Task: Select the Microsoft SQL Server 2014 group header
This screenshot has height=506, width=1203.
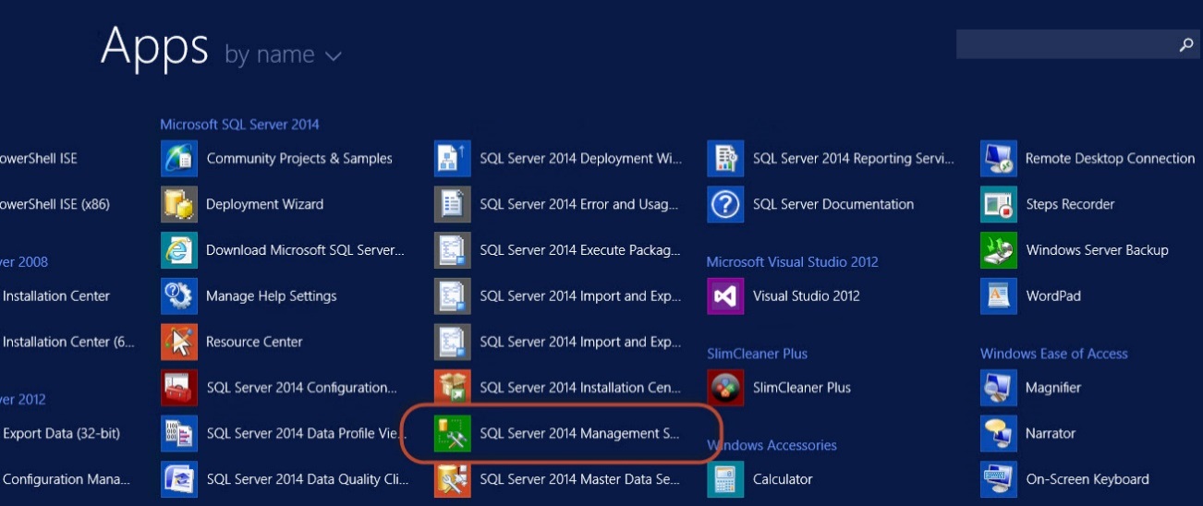Action: [x=240, y=124]
